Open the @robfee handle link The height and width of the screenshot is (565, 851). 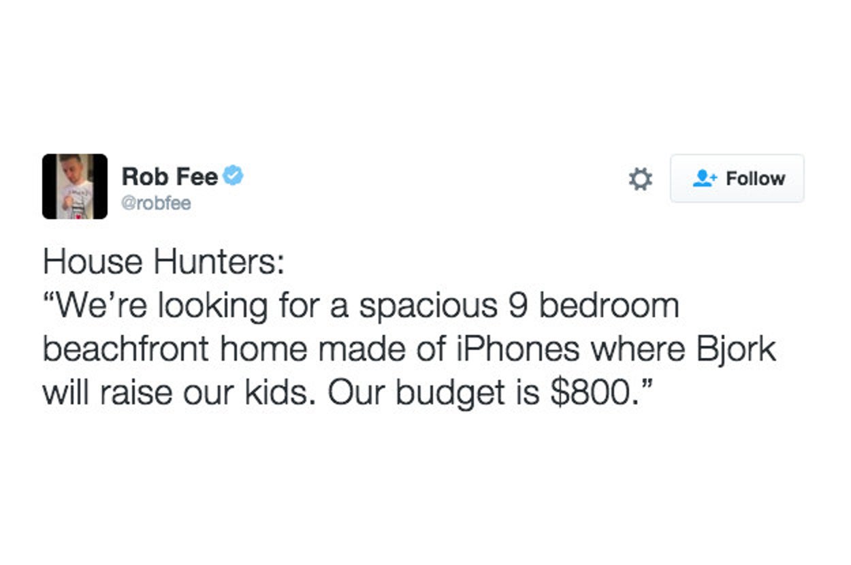(157, 203)
